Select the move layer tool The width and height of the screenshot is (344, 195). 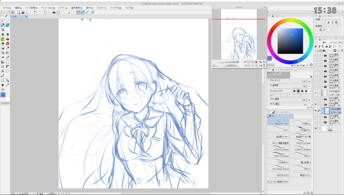(x=3, y=90)
